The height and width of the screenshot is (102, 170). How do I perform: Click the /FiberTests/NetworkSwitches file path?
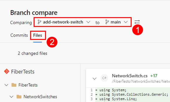click(141, 81)
